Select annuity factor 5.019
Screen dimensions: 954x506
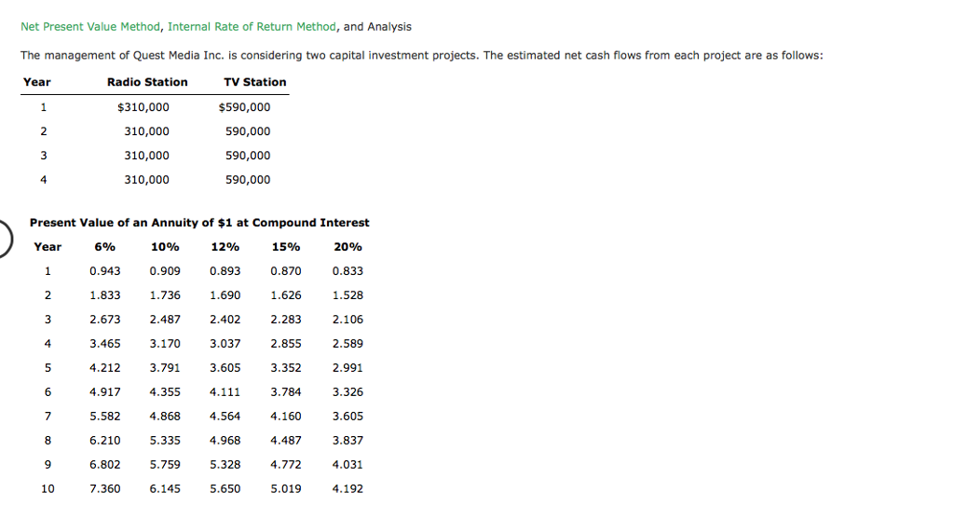[x=286, y=489]
